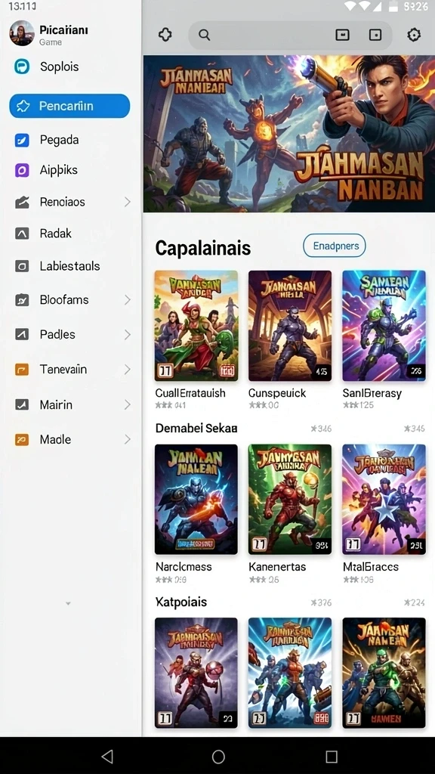Click the Enadpners button

coord(335,246)
